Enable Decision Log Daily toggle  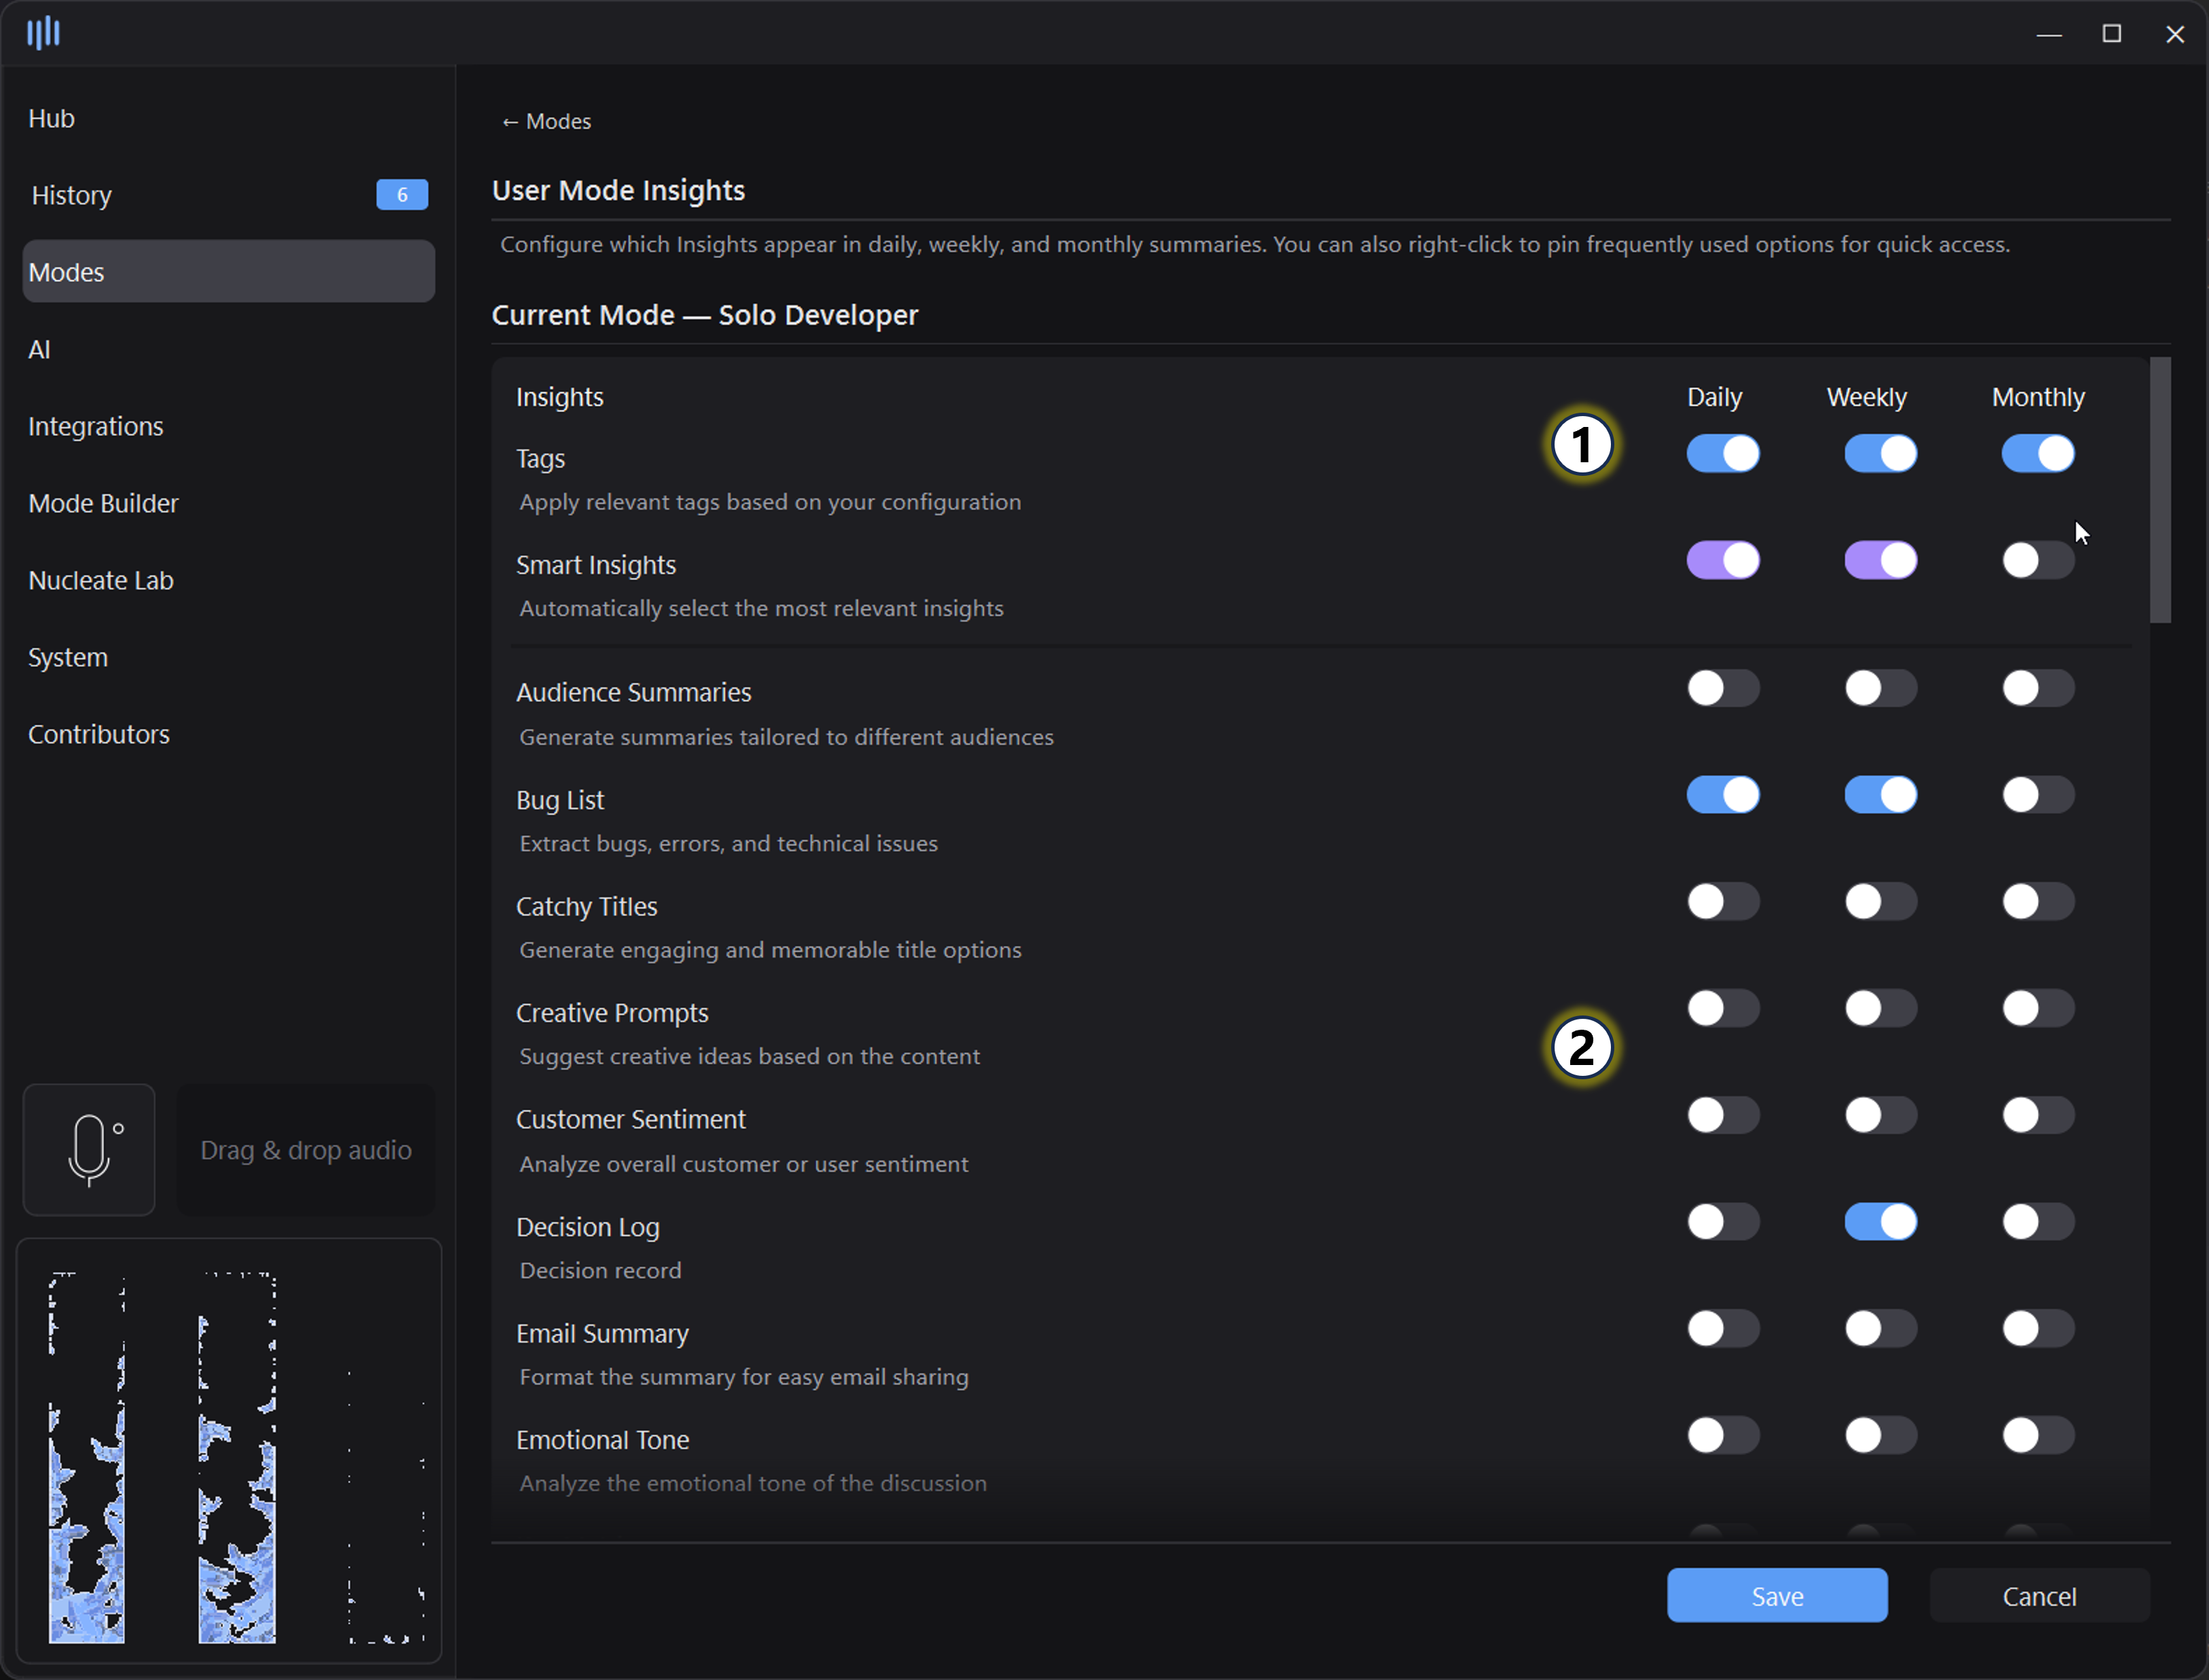point(1723,1222)
